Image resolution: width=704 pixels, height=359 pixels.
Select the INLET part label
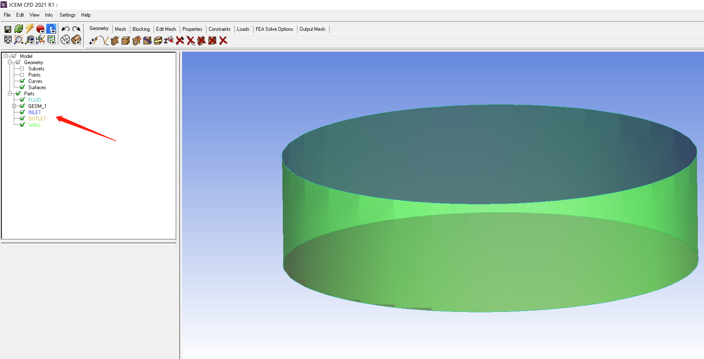click(x=35, y=112)
